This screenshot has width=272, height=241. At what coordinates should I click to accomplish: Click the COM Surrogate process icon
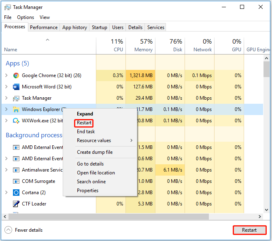click(x=16, y=181)
